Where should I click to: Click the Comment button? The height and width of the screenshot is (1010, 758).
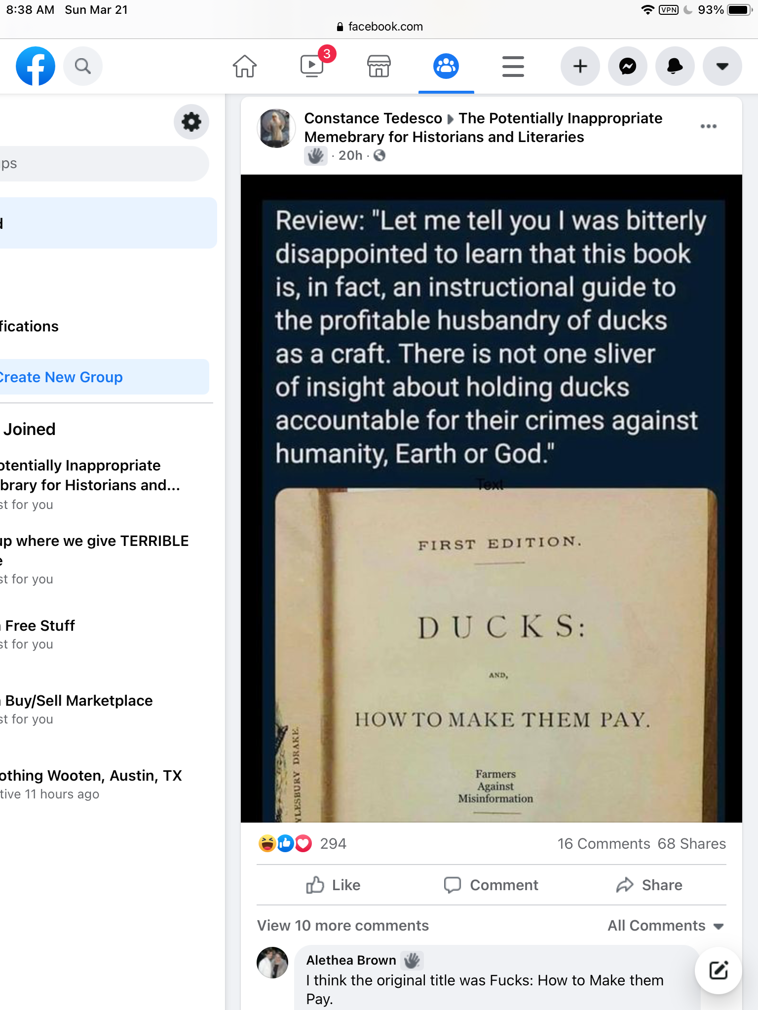coord(492,885)
